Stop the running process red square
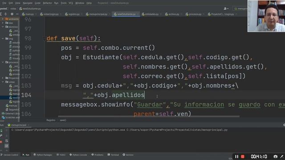This screenshot has width=285, height=160. pyautogui.click(x=1, y=142)
